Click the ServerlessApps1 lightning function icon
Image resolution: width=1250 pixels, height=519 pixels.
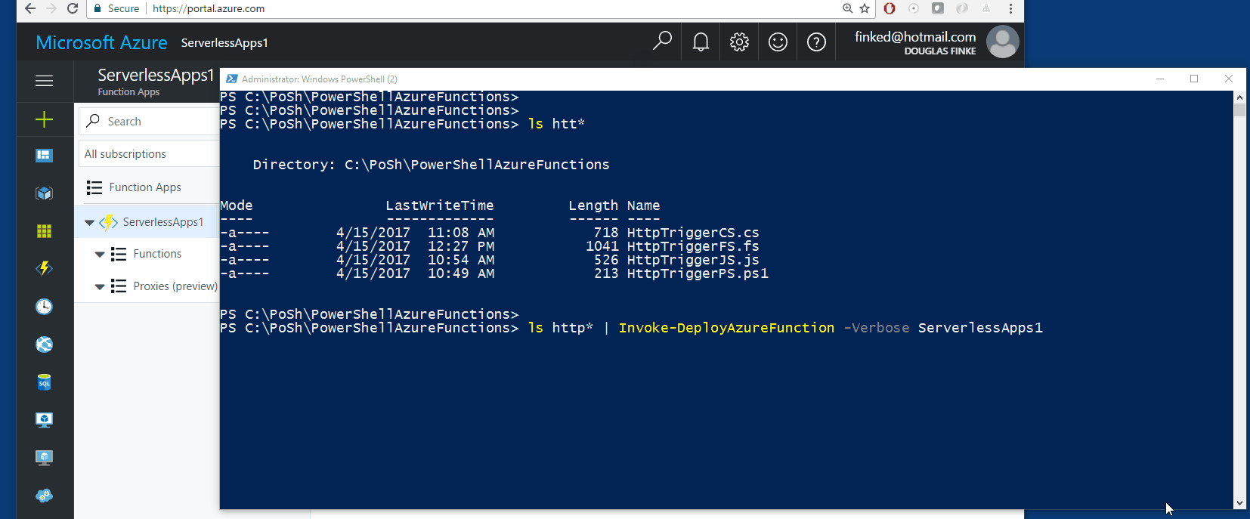coord(109,221)
